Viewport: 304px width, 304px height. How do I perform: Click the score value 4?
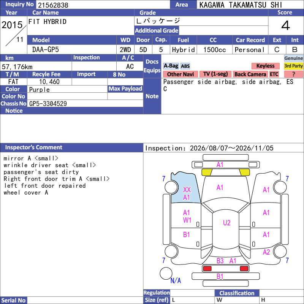(286, 25)
